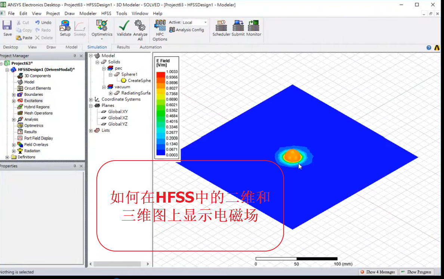This screenshot has height=279, width=444.
Task: Click the Cut command
Action: pos(23,23)
